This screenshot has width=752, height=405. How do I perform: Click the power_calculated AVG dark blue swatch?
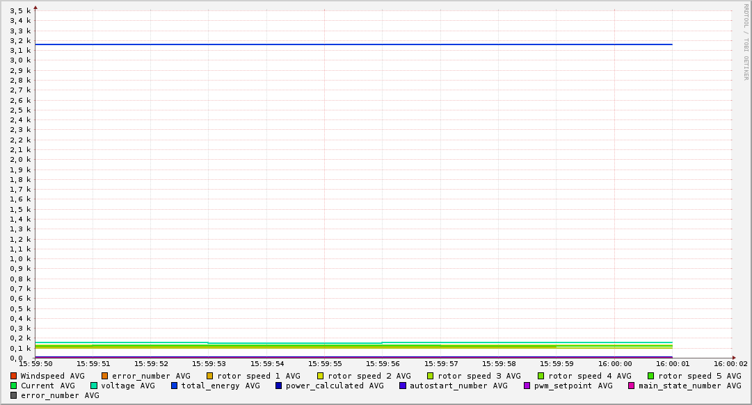point(279,386)
